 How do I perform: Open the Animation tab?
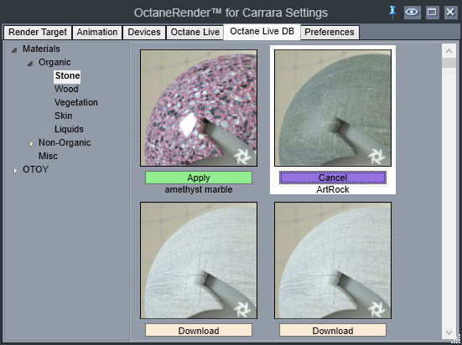point(97,32)
